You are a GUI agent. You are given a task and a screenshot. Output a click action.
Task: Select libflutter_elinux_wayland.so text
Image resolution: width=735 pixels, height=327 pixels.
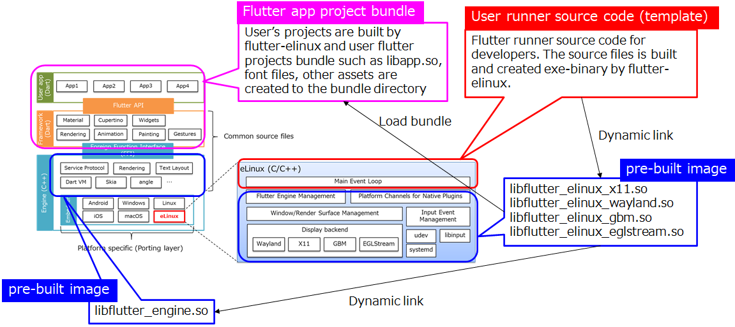pos(591,203)
